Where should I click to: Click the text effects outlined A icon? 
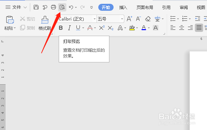click(x=120, y=28)
